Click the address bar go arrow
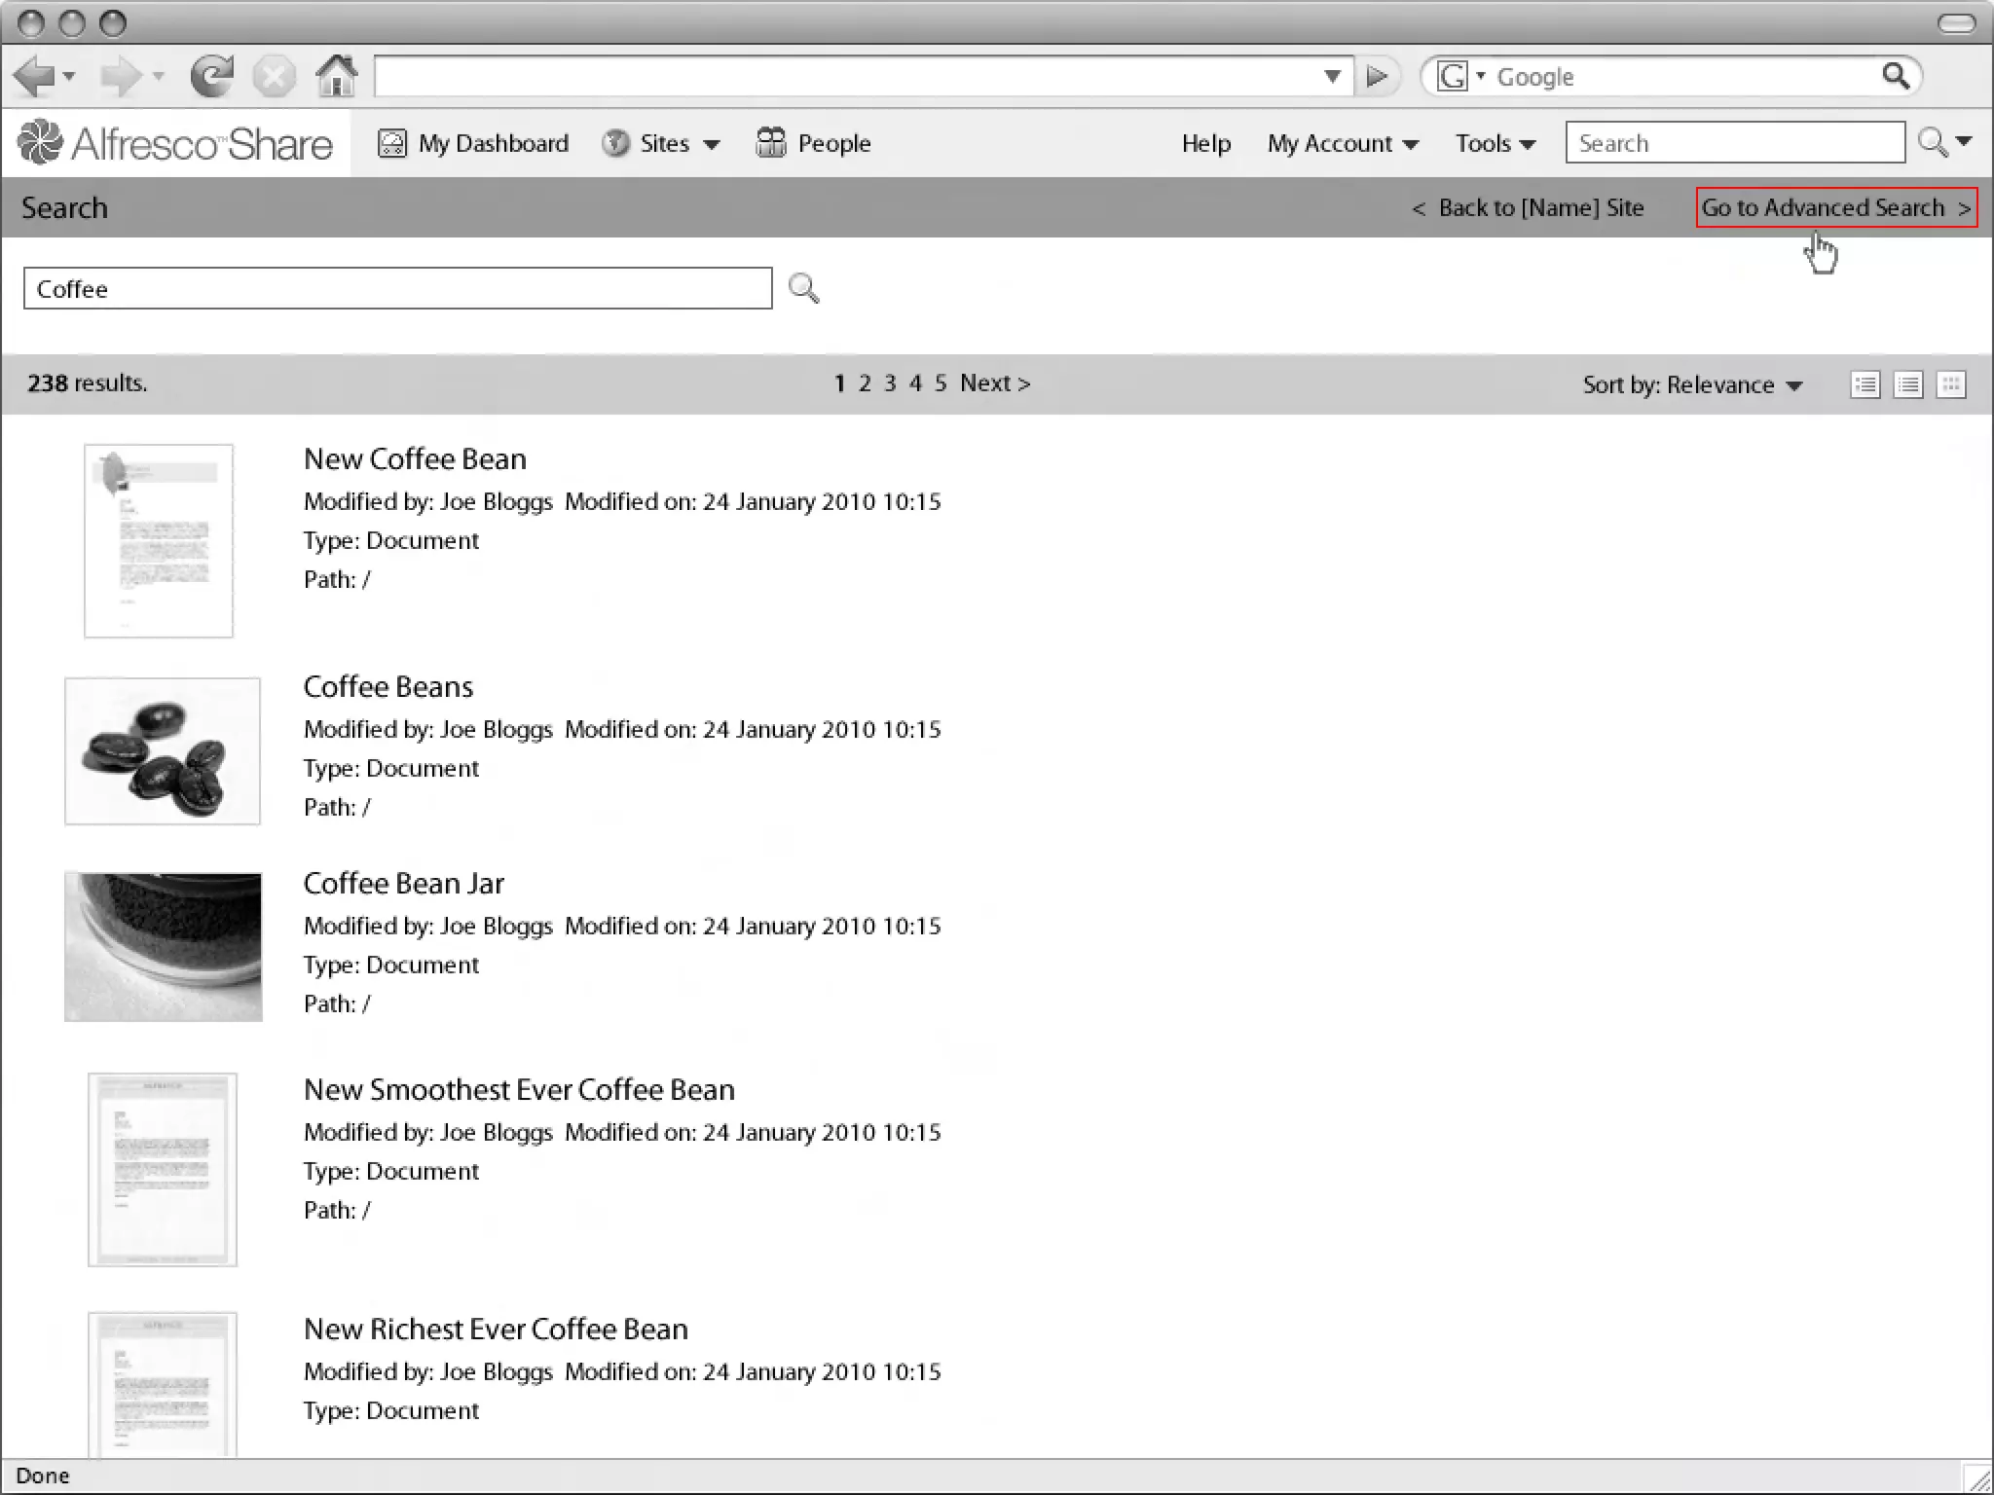1994x1495 pixels. click(1376, 76)
